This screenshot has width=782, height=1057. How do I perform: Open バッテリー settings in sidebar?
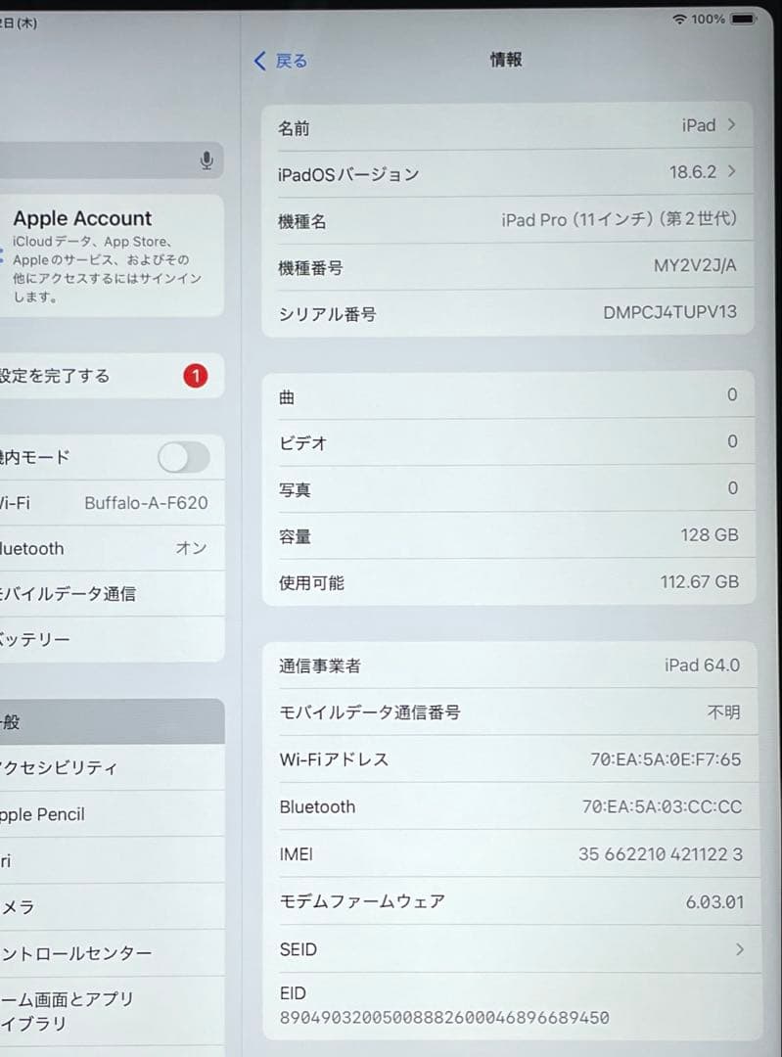pos(112,638)
